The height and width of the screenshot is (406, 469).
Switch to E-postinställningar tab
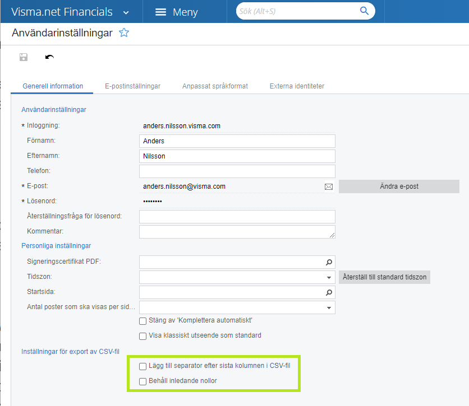(x=132, y=86)
